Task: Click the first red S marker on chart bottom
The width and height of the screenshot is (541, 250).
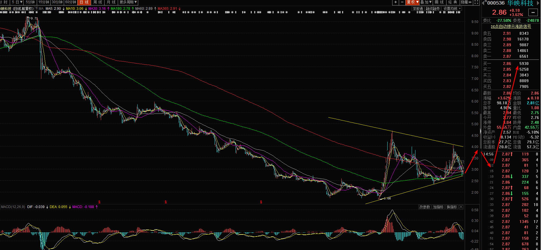Action: click(99, 202)
